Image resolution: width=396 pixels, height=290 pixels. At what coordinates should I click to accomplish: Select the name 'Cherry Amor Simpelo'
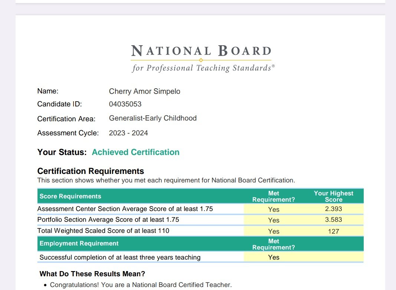click(144, 91)
